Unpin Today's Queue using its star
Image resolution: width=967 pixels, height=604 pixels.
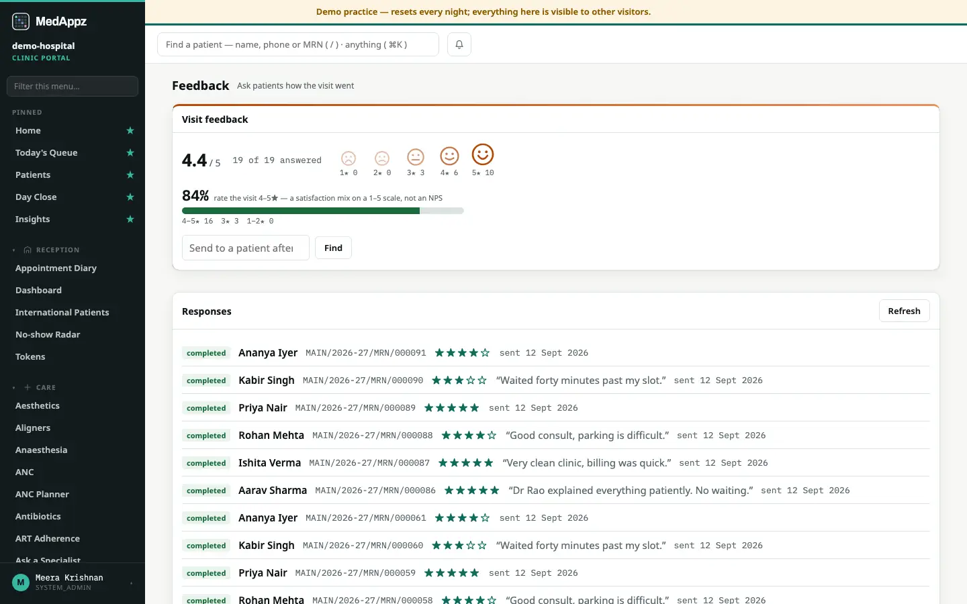130,153
